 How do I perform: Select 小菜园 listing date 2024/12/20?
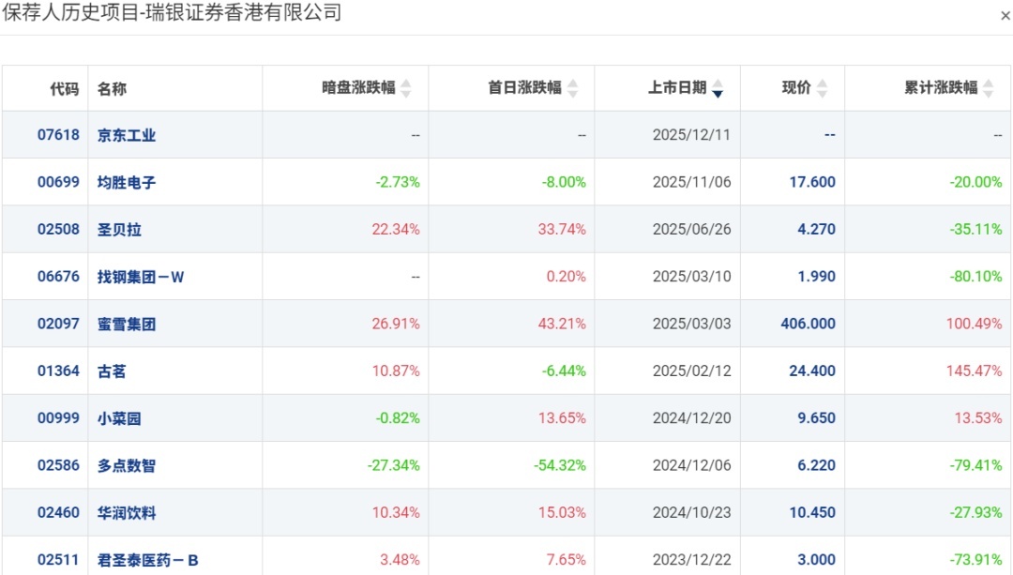[691, 418]
